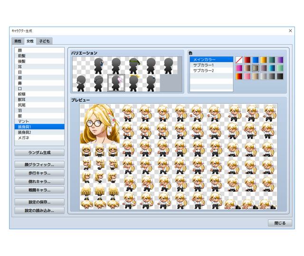Pick the near-black color swatch

(280, 76)
